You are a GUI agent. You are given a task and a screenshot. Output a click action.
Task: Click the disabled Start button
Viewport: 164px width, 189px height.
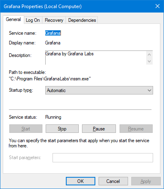(26, 129)
